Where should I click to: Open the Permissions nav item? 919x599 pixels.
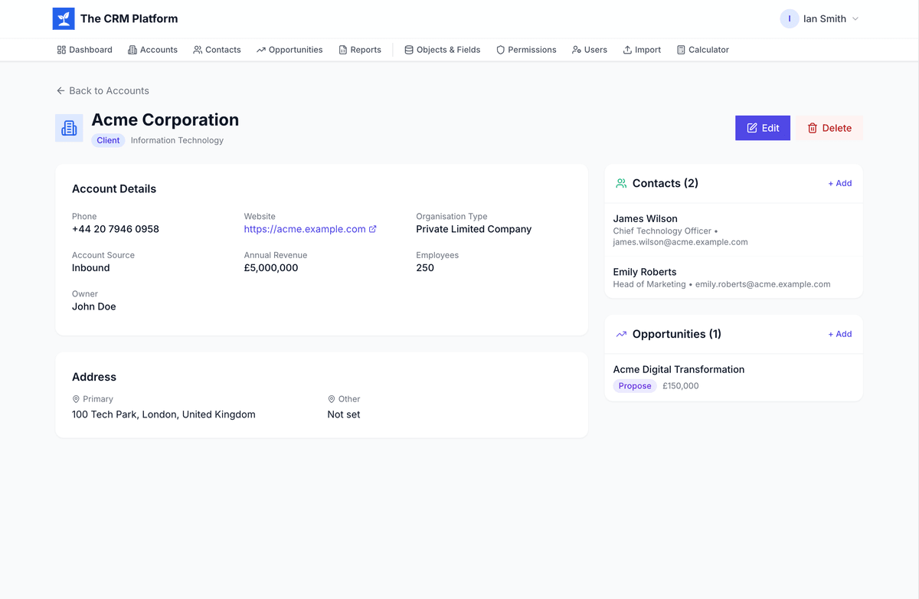[526, 50]
